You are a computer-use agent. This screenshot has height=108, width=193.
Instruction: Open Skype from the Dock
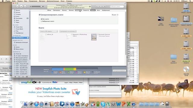[x=103, y=104]
